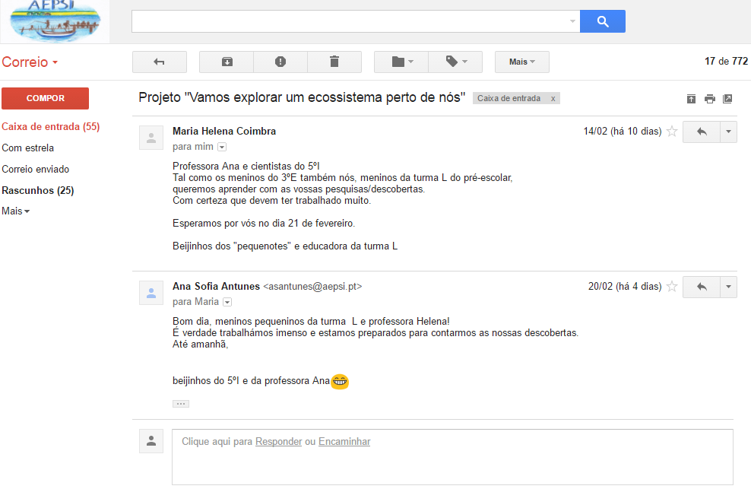This screenshot has width=751, height=489.
Task: Open conversation in new window icon
Action: click(x=727, y=99)
